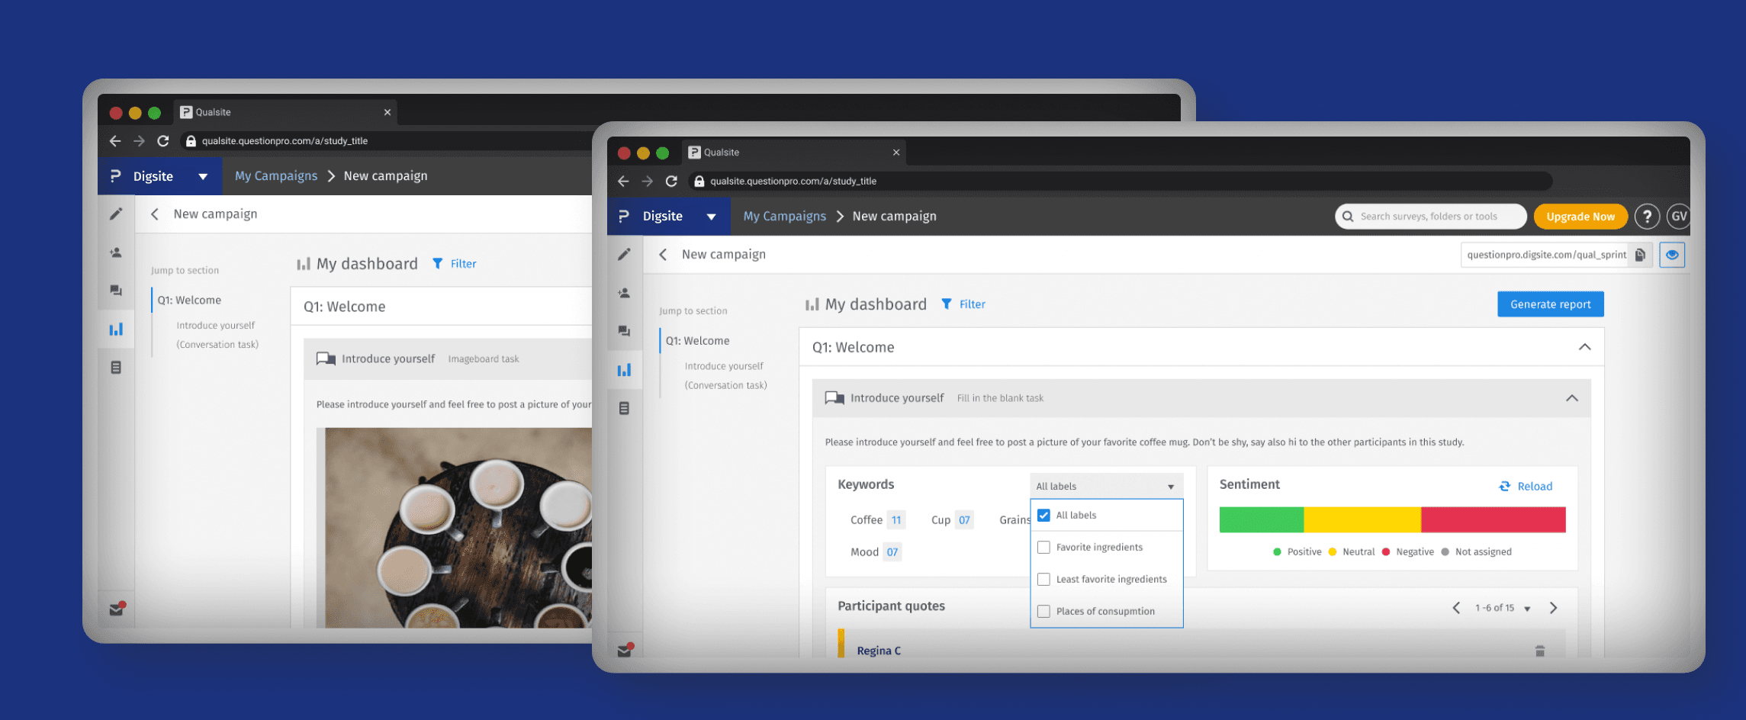Viewport: 1746px width, 720px height.
Task: Click the pencil edit icon in front window sidebar
Action: coord(624,254)
